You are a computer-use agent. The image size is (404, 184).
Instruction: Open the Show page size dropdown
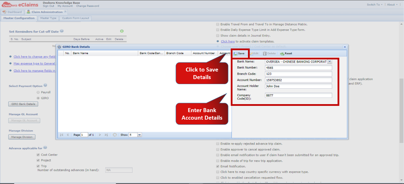point(139,135)
